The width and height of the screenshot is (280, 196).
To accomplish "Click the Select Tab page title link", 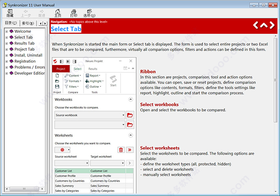I will pyautogui.click(x=66, y=29).
